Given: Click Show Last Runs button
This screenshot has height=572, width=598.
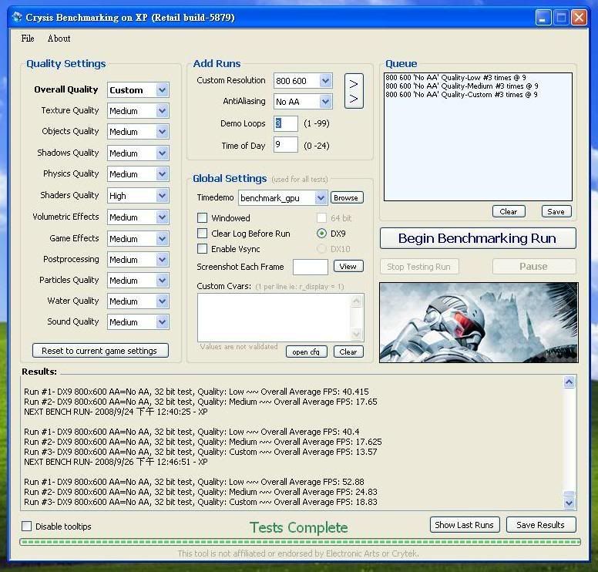Looking at the screenshot, I should pos(464,525).
